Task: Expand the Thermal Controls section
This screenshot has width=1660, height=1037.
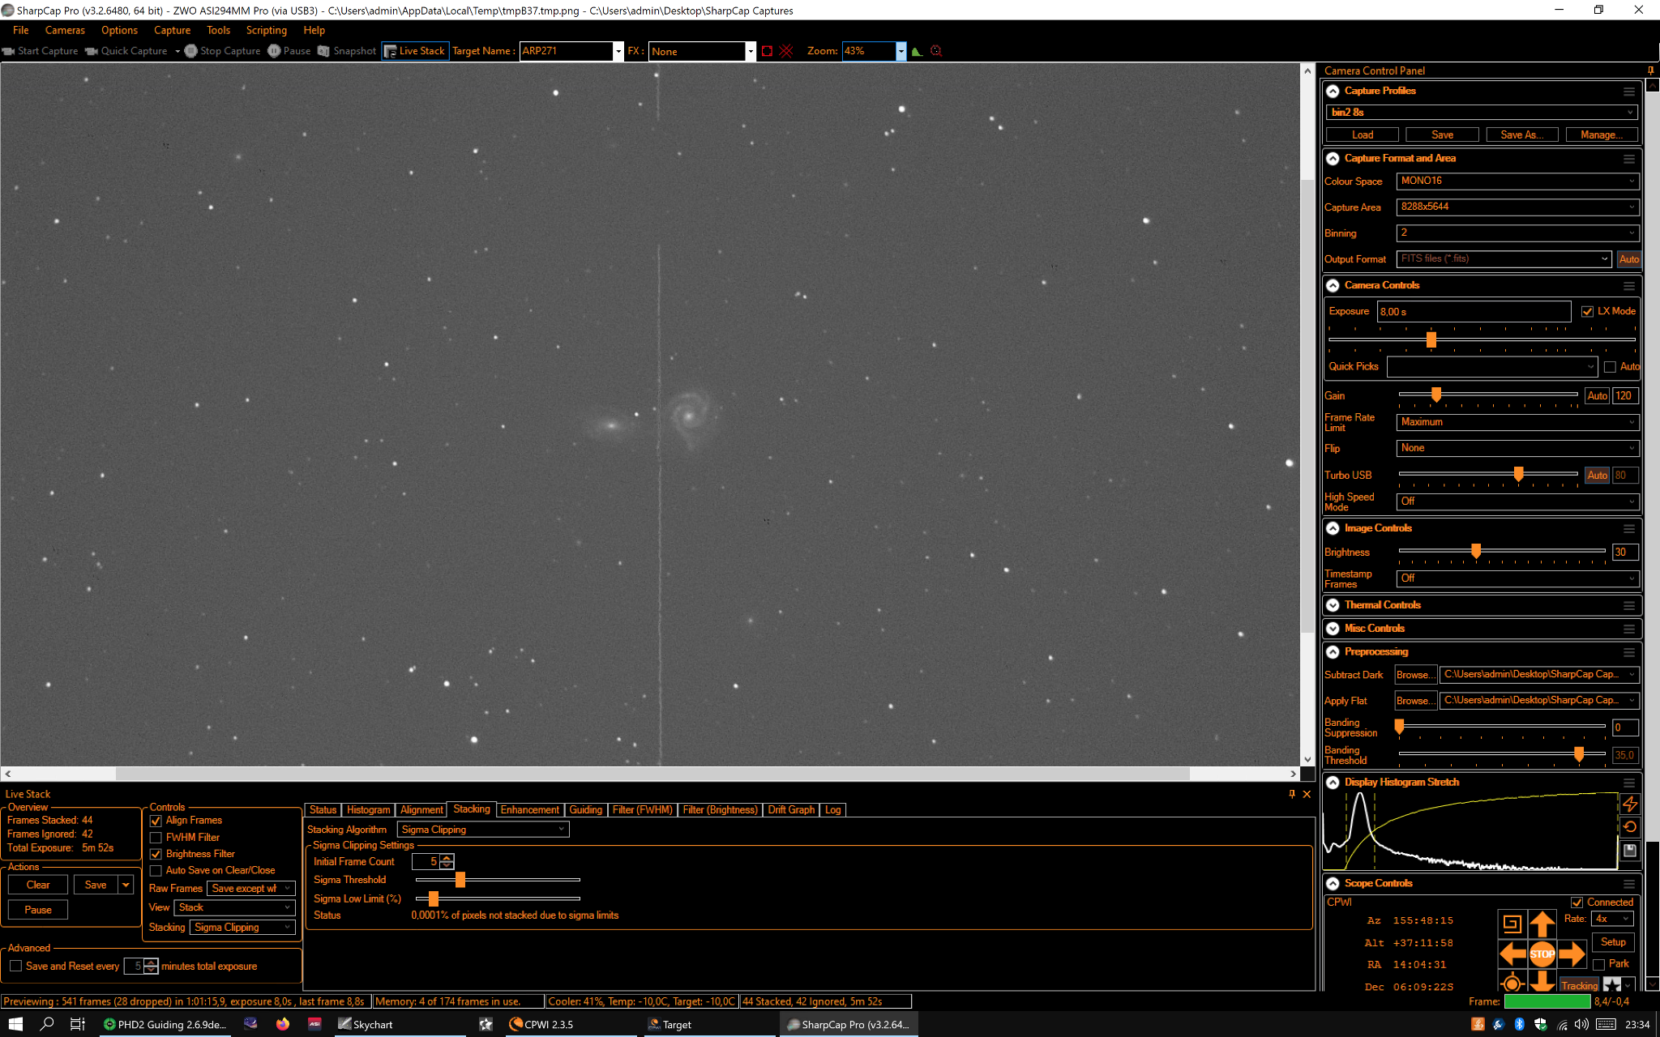Action: (1333, 605)
